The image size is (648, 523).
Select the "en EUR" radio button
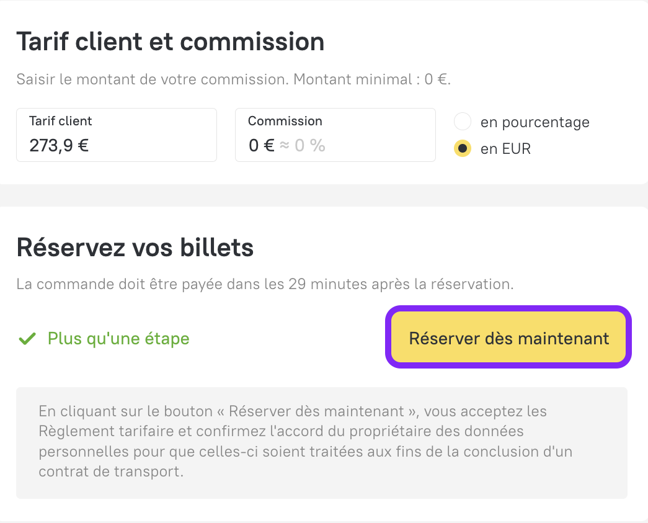tap(463, 149)
